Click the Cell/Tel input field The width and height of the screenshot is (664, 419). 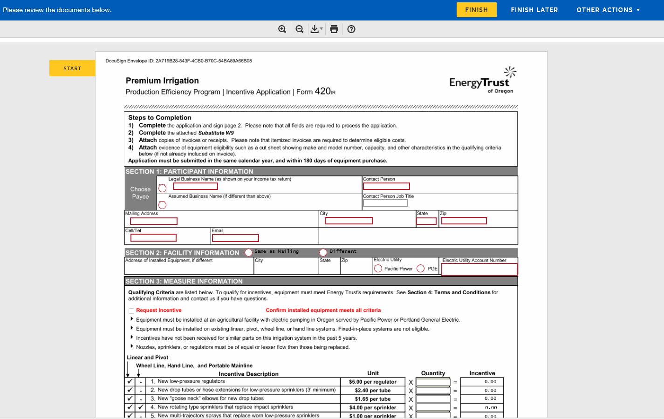tap(153, 238)
